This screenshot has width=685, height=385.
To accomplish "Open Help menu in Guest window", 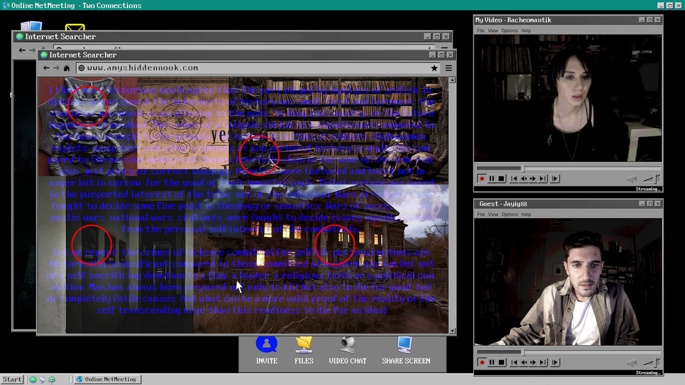I will [x=526, y=214].
